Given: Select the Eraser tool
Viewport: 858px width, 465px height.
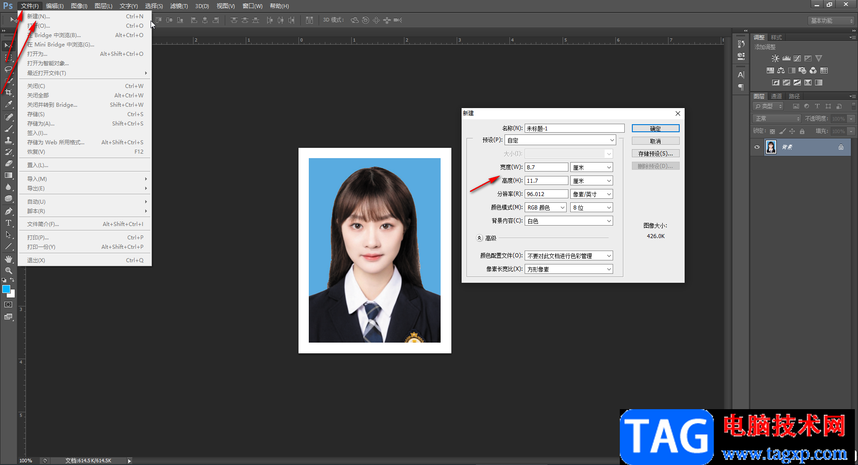Looking at the screenshot, I should (8, 163).
